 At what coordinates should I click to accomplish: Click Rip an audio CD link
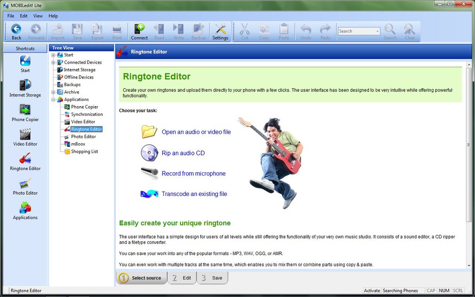pos(183,153)
